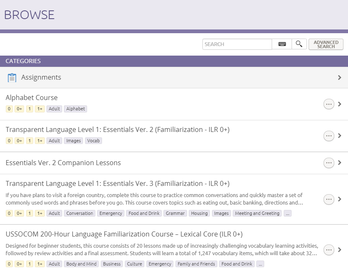Select the Vocab tag under Essentials Ver. 2
Viewport: 348px width, 273px height.
(x=93, y=141)
